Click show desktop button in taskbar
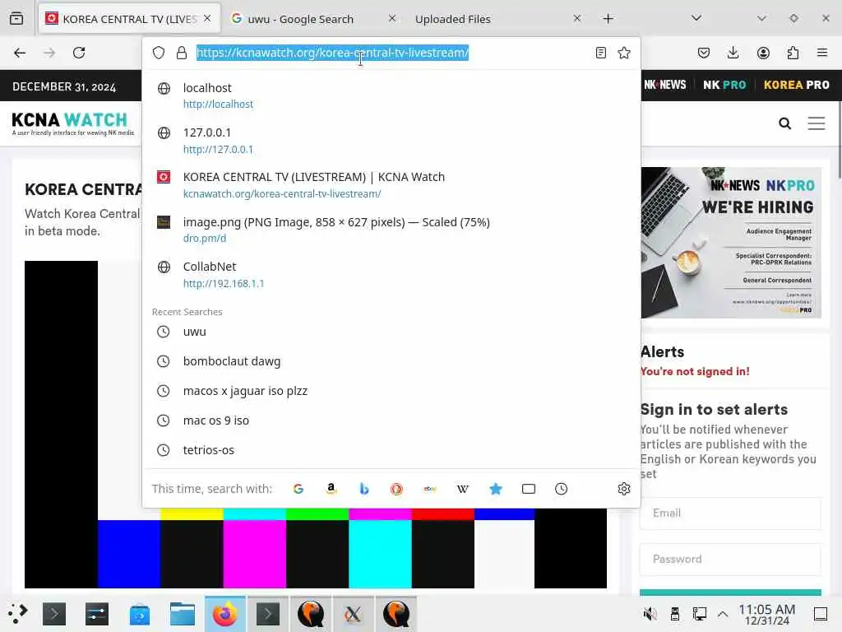The height and width of the screenshot is (632, 842). (x=821, y=614)
